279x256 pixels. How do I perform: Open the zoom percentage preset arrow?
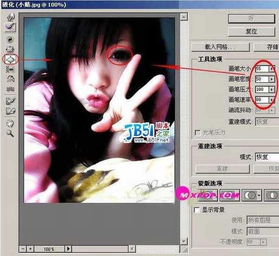point(68,249)
